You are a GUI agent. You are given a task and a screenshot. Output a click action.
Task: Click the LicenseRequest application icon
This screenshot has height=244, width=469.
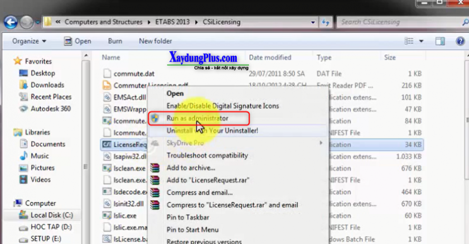click(x=107, y=145)
